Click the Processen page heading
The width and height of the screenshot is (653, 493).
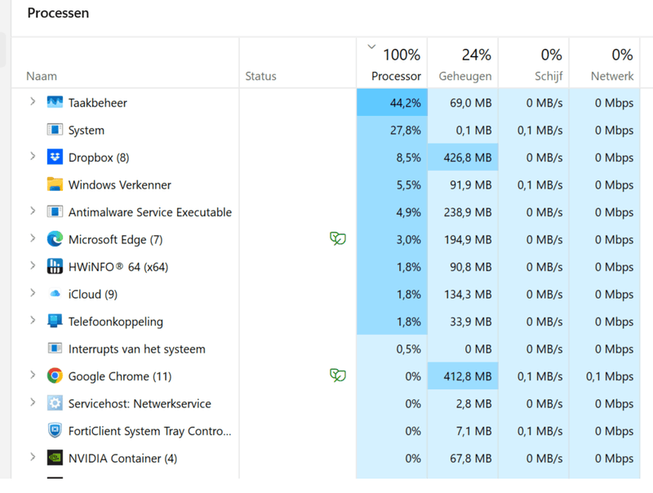[58, 13]
